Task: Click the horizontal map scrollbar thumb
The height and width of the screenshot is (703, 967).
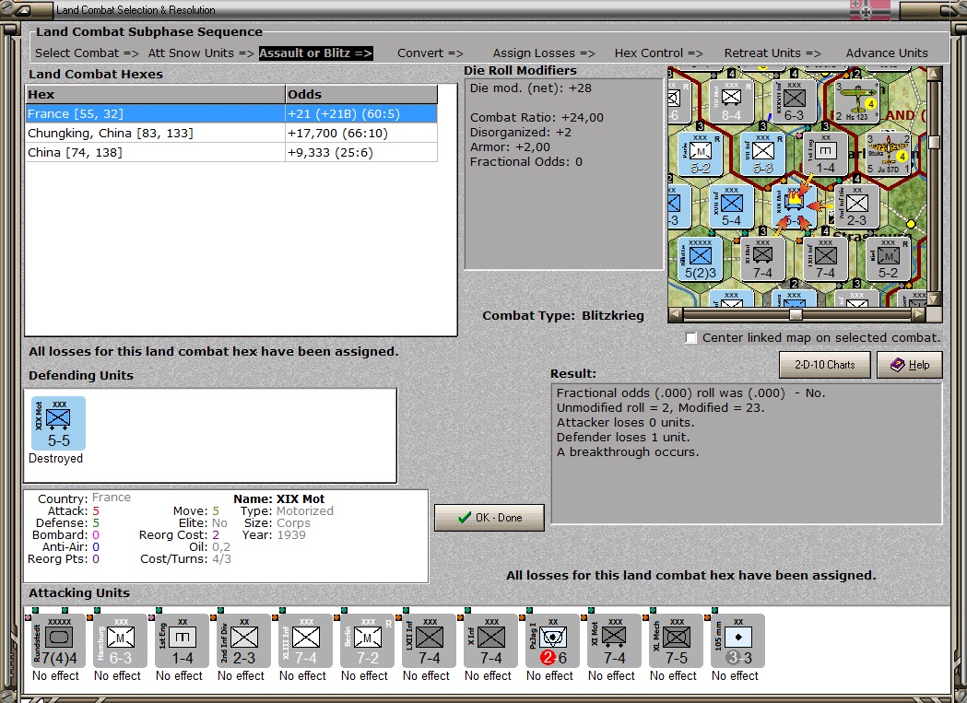Action: [x=796, y=314]
